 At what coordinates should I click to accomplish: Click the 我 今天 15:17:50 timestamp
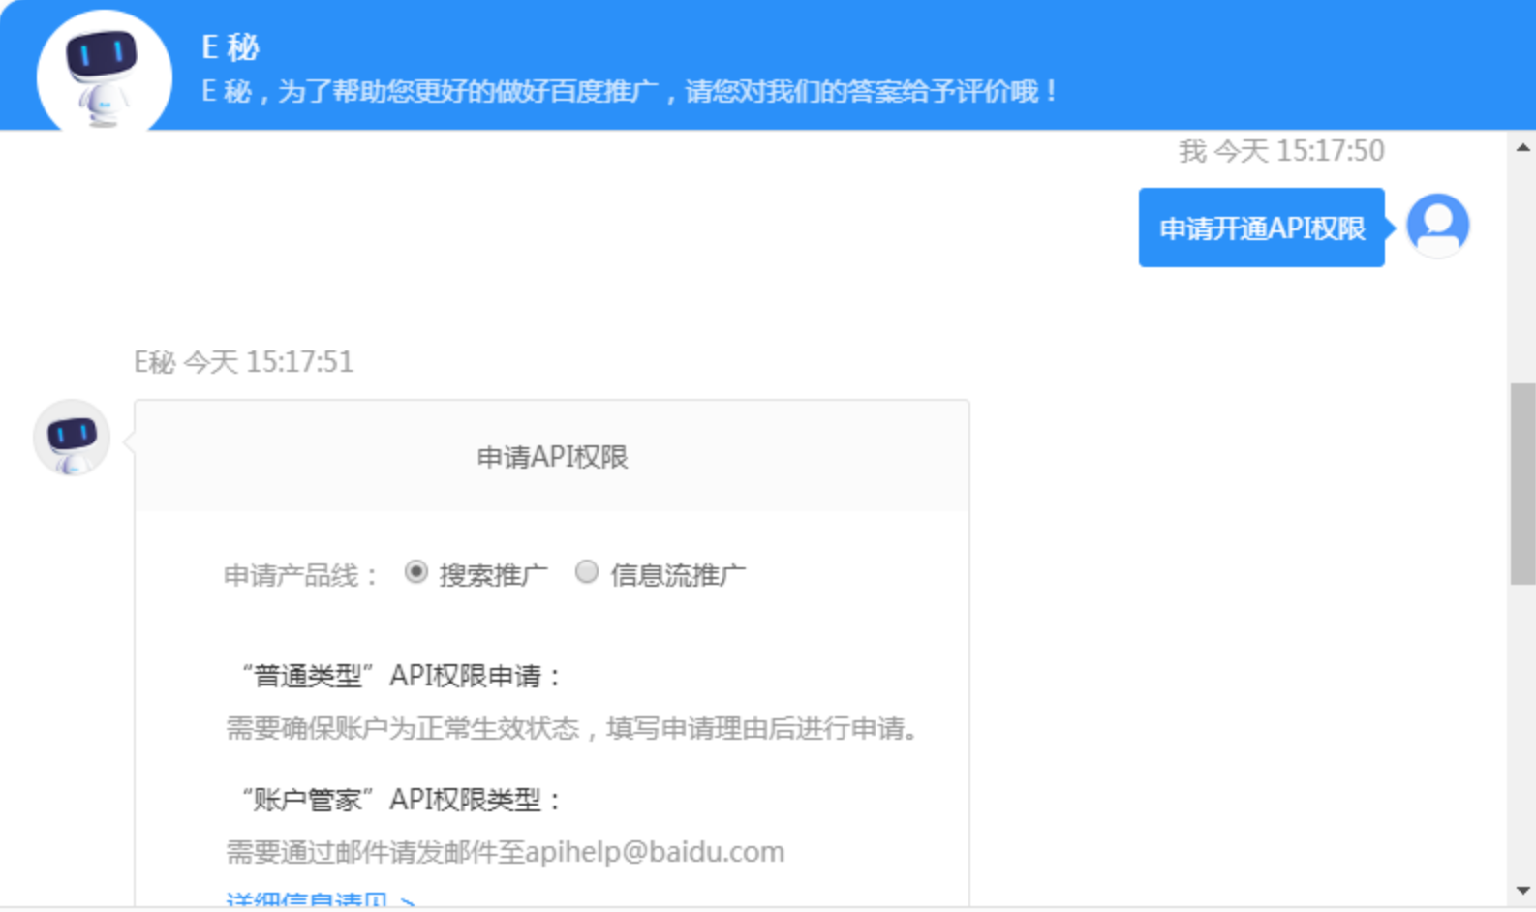(1281, 151)
